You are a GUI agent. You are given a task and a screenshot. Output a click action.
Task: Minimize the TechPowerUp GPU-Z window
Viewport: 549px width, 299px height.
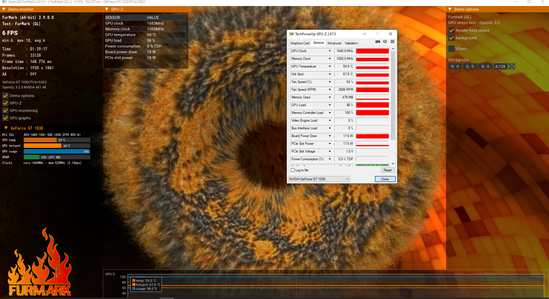[365, 34]
